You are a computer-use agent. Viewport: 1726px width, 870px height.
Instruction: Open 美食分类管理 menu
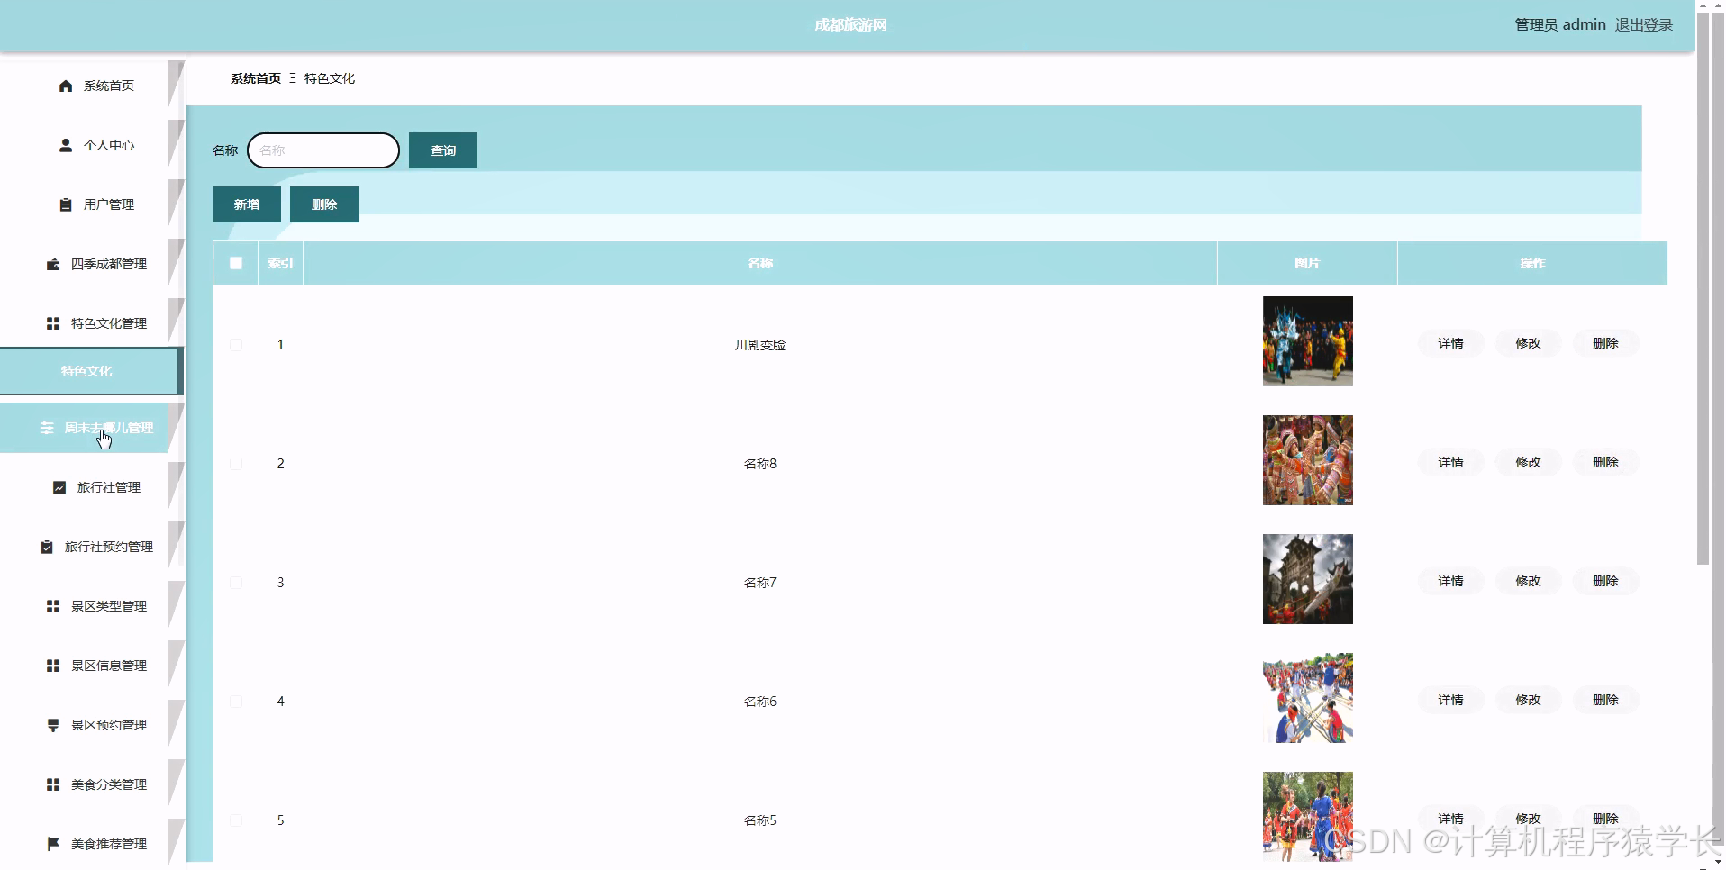[x=92, y=784]
